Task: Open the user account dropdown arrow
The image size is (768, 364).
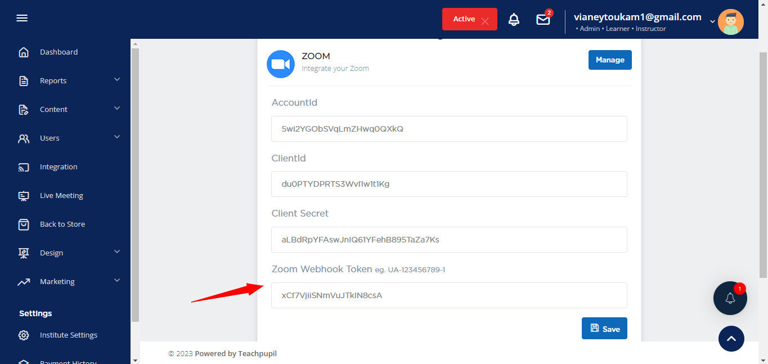Action: 712,21
